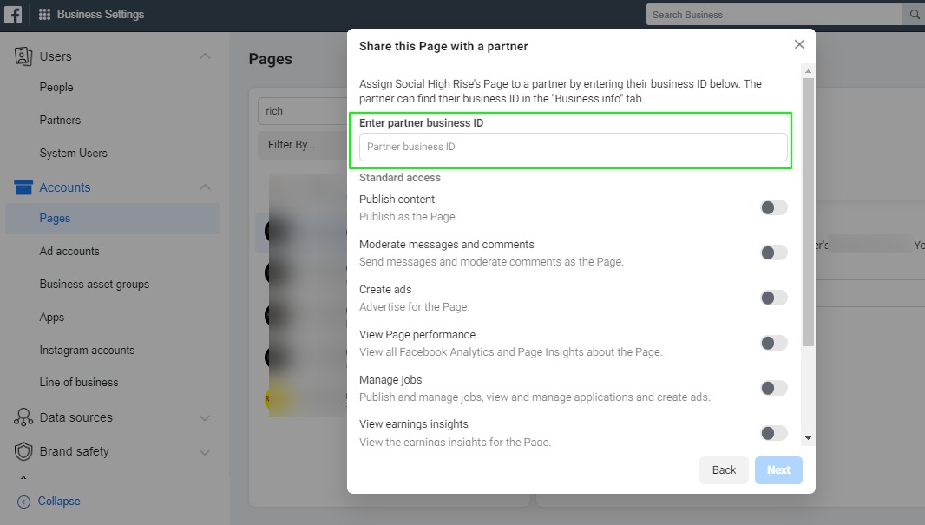This screenshot has width=925, height=525.
Task: Click the pages search box containing rich
Action: pyautogui.click(x=303, y=111)
